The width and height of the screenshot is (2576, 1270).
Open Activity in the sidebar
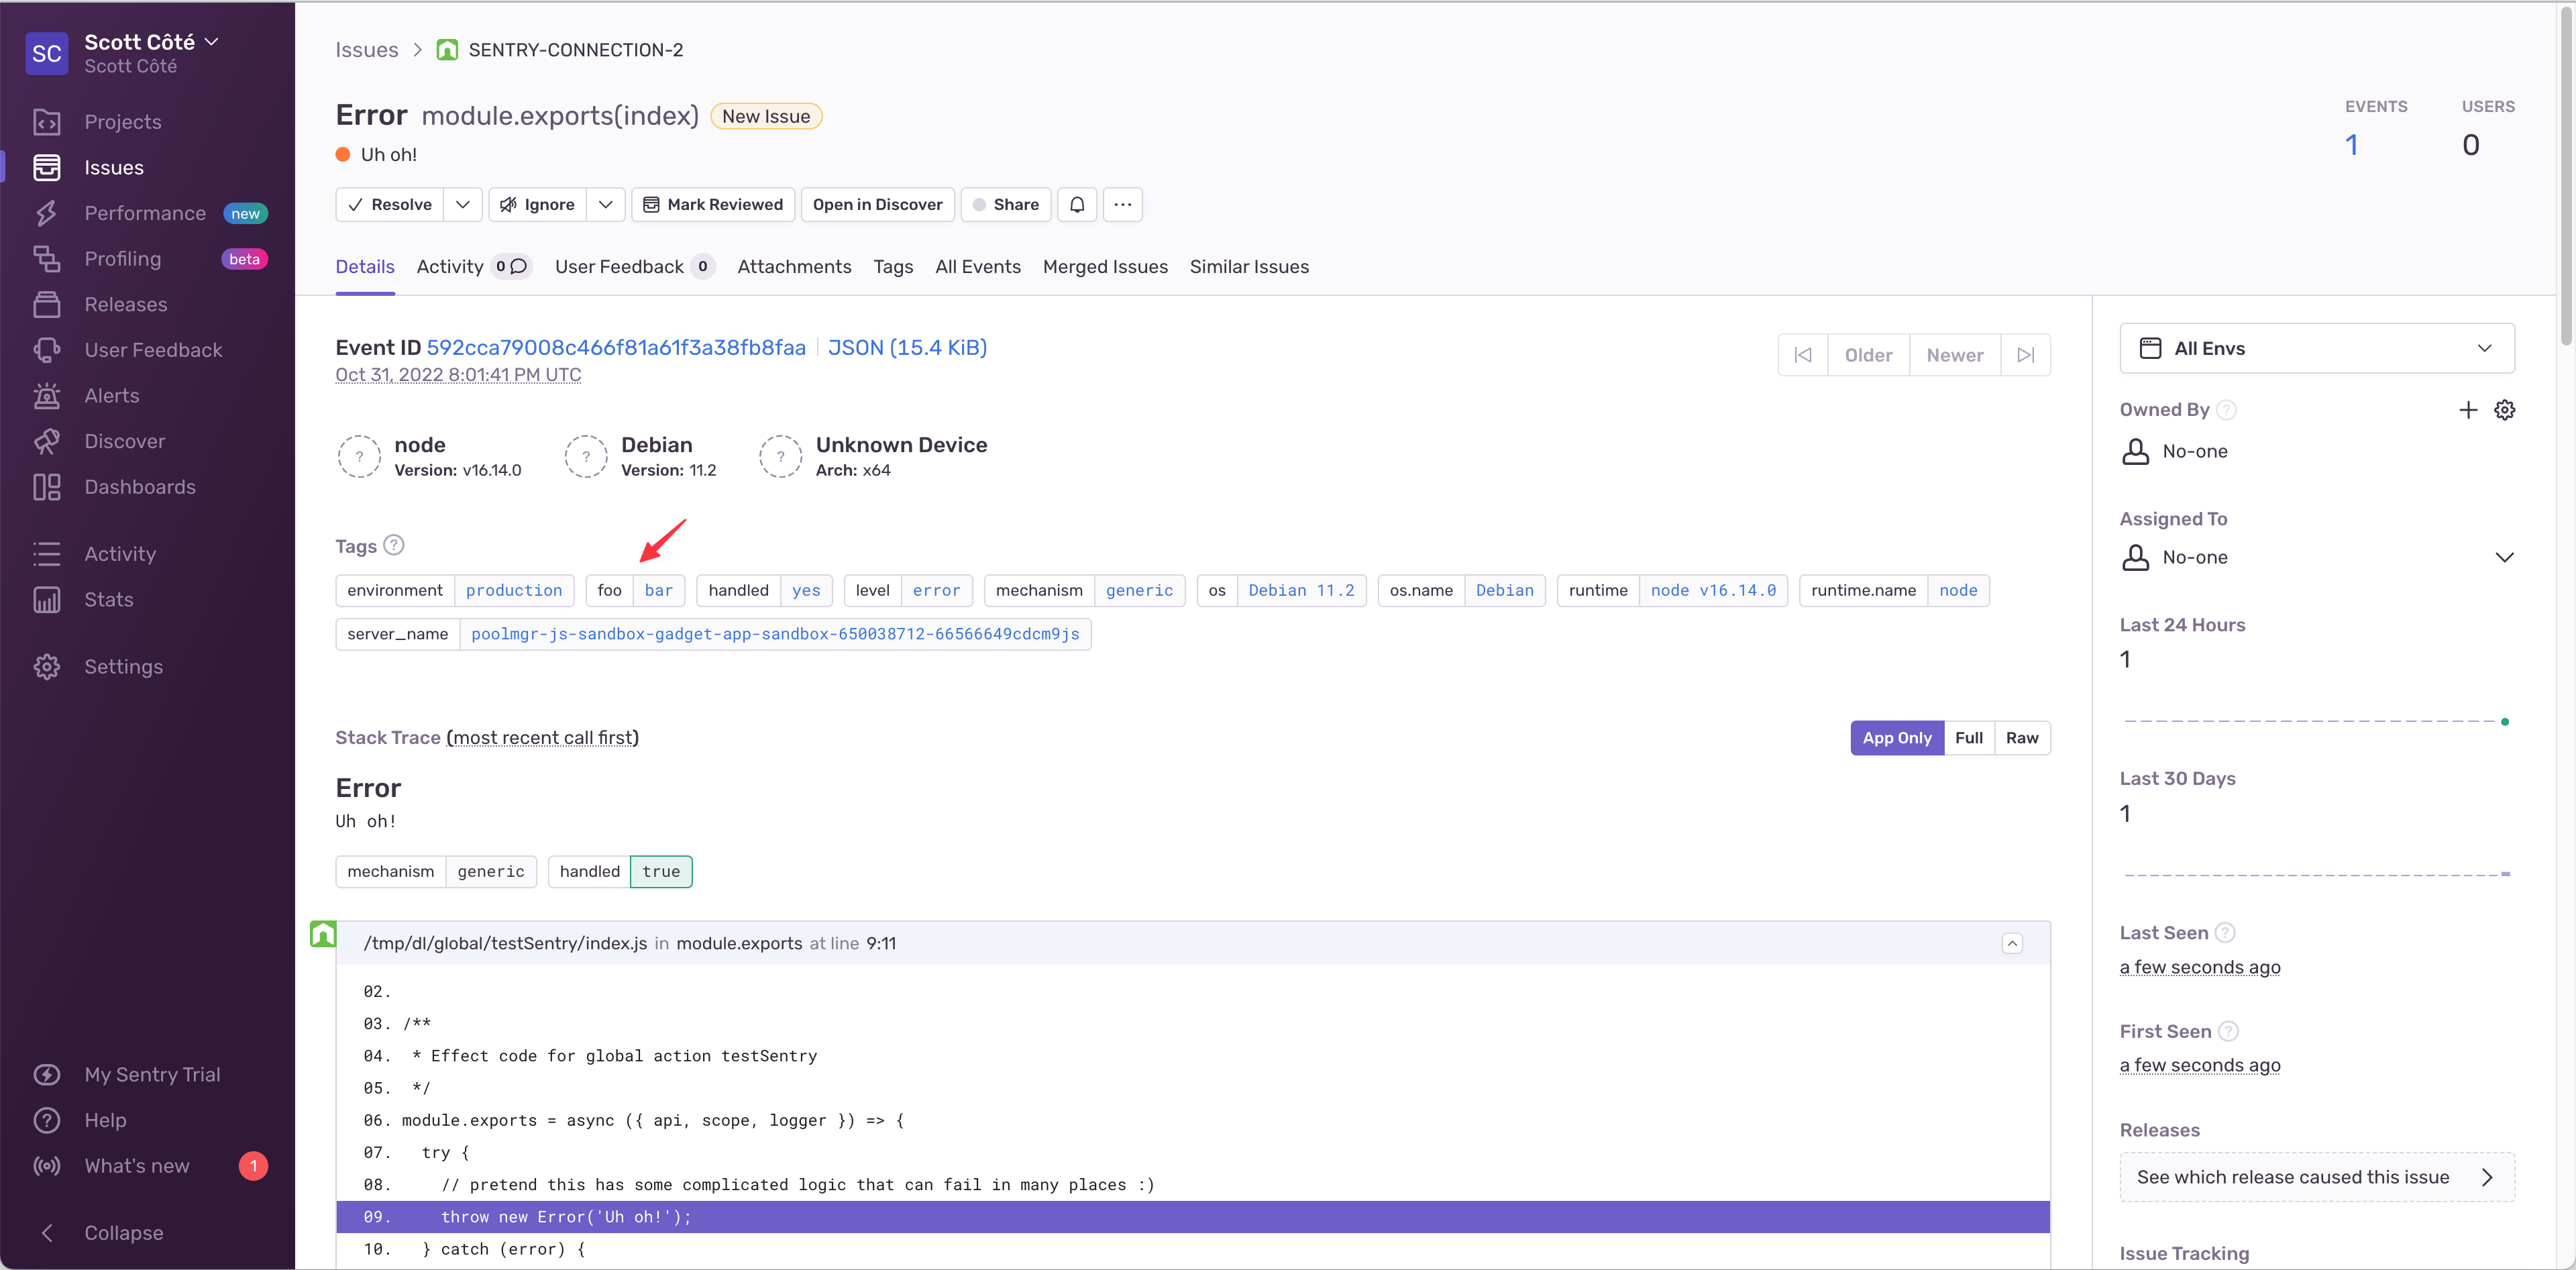(119, 554)
